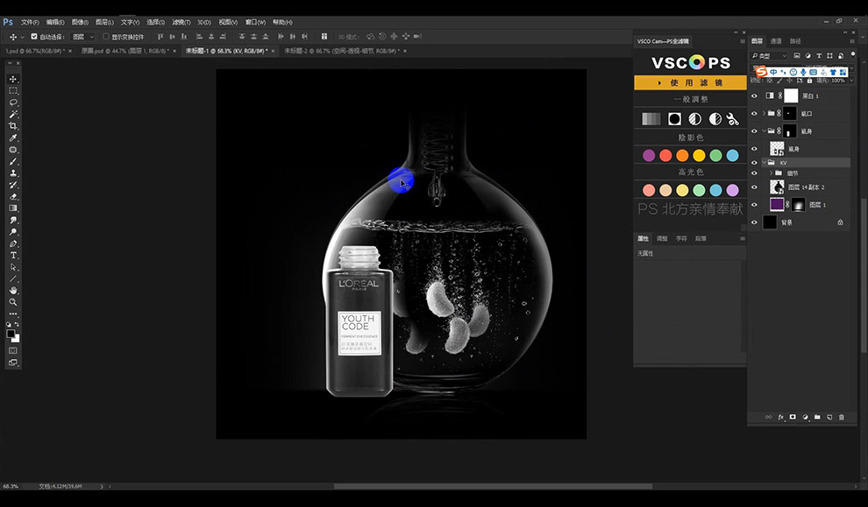This screenshot has height=507, width=868.
Task: Toggle the 自动选择 checkbox
Action: (34, 37)
